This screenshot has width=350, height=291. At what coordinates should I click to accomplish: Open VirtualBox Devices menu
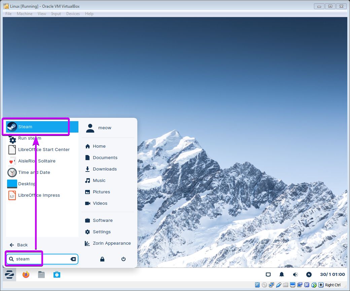coord(73,14)
